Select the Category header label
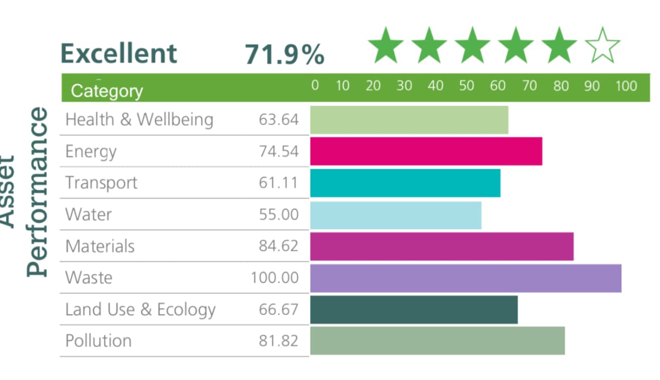 tap(107, 91)
